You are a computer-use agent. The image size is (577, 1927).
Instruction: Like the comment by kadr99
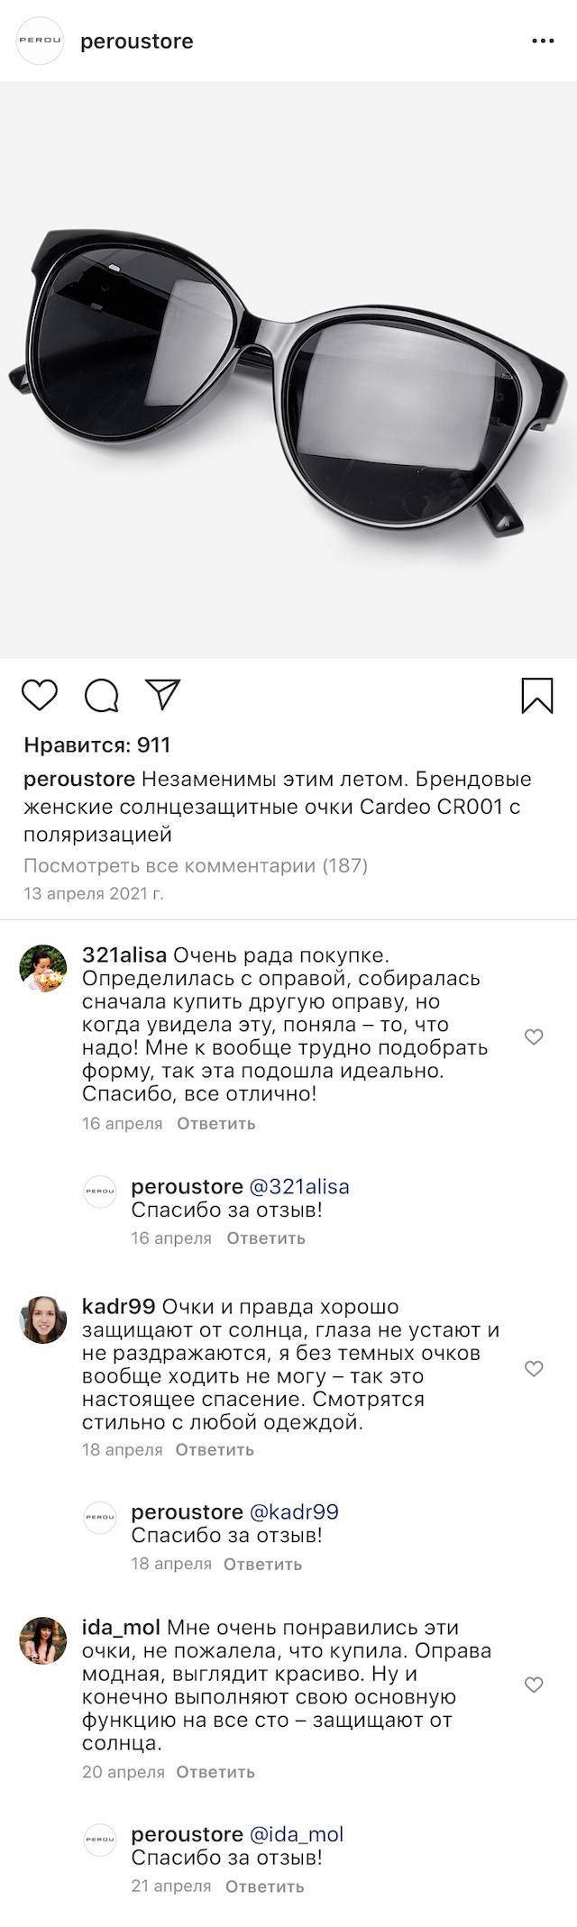(534, 1369)
